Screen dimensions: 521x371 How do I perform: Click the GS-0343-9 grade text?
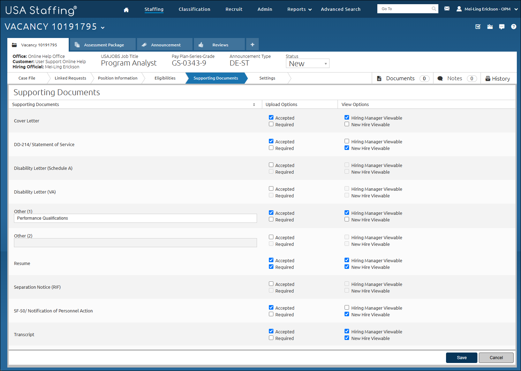click(x=189, y=63)
